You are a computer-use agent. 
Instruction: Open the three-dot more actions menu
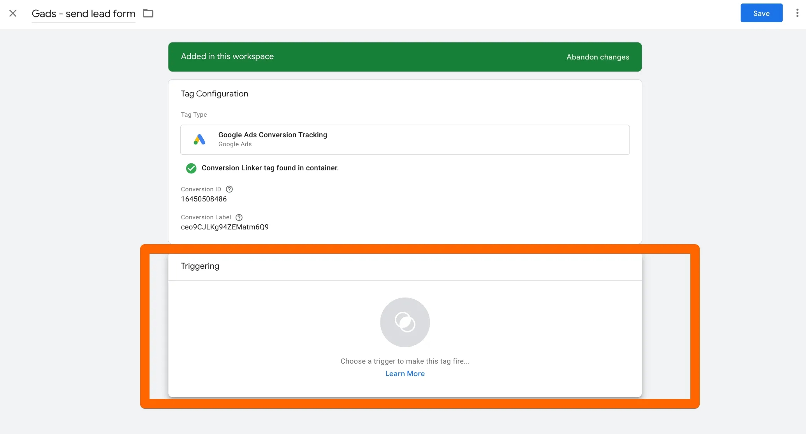click(x=797, y=13)
